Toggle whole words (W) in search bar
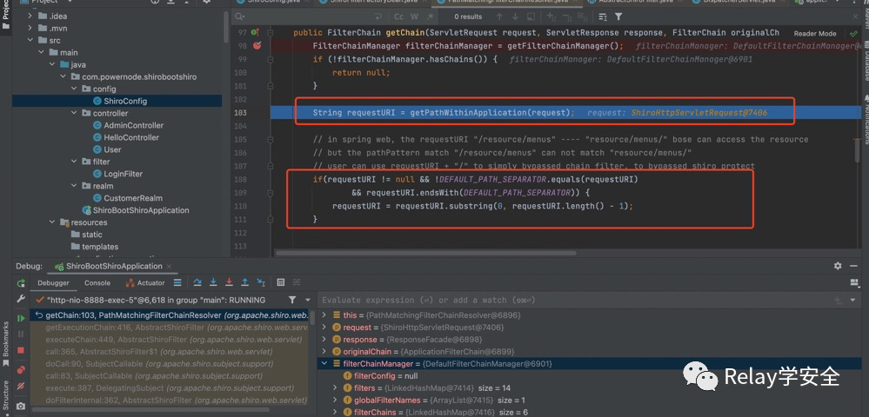 [x=415, y=17]
